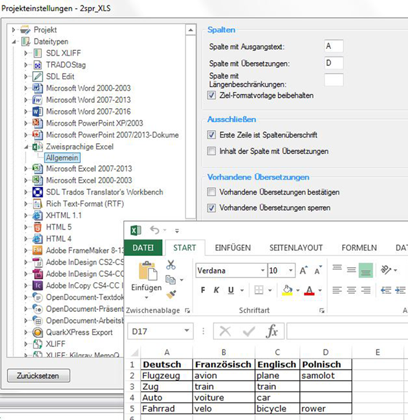
Task: Click the Copy icon in Zwischenablage group
Action: click(x=171, y=280)
